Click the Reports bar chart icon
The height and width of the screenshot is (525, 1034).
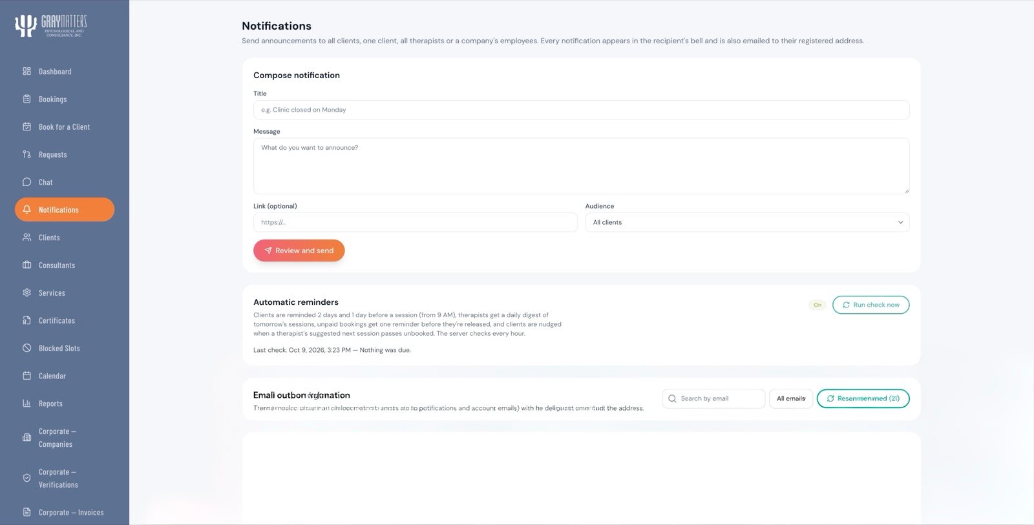tap(26, 403)
